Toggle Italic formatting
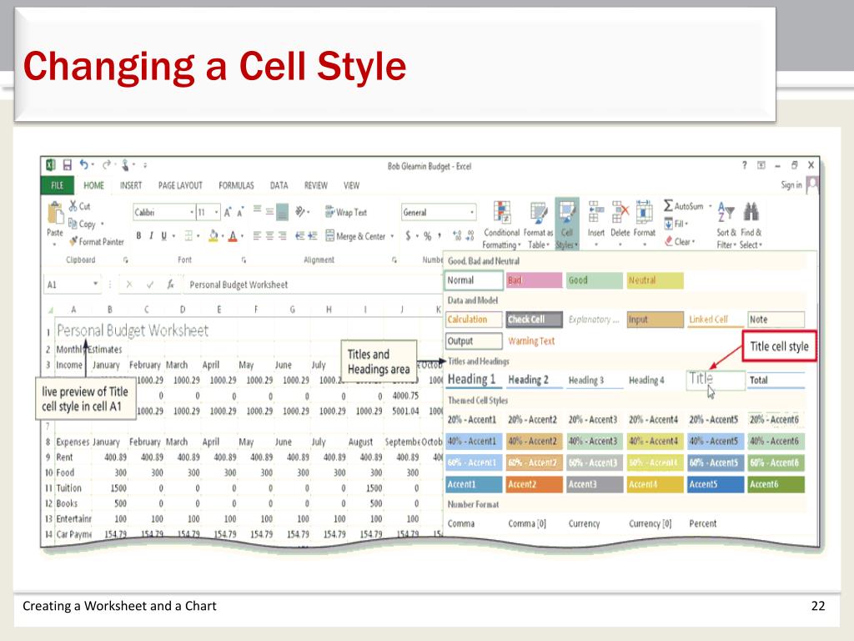The width and height of the screenshot is (854, 641). pyautogui.click(x=151, y=236)
